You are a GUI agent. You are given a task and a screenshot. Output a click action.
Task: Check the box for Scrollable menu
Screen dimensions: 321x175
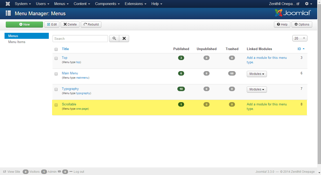pos(56,105)
